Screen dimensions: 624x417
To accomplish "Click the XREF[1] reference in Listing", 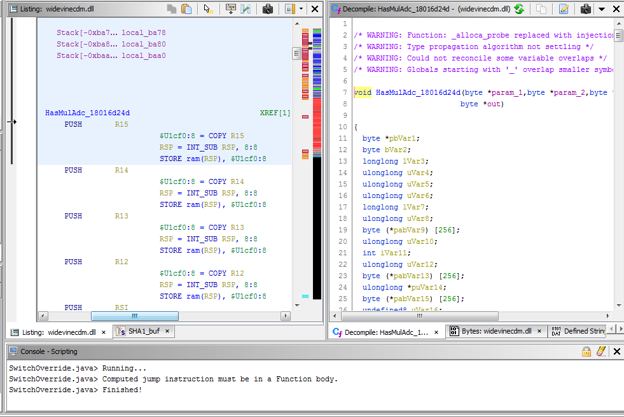I will pyautogui.click(x=275, y=113).
